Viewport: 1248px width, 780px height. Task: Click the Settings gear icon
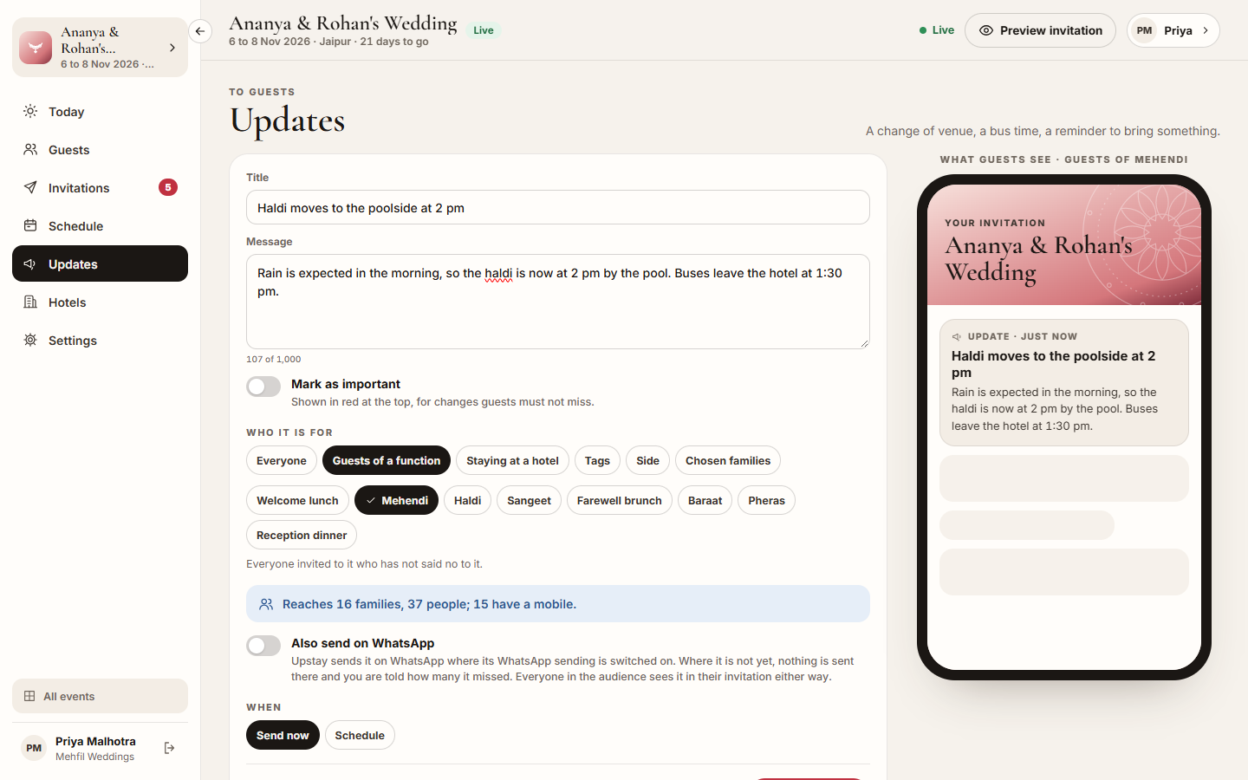tap(30, 340)
